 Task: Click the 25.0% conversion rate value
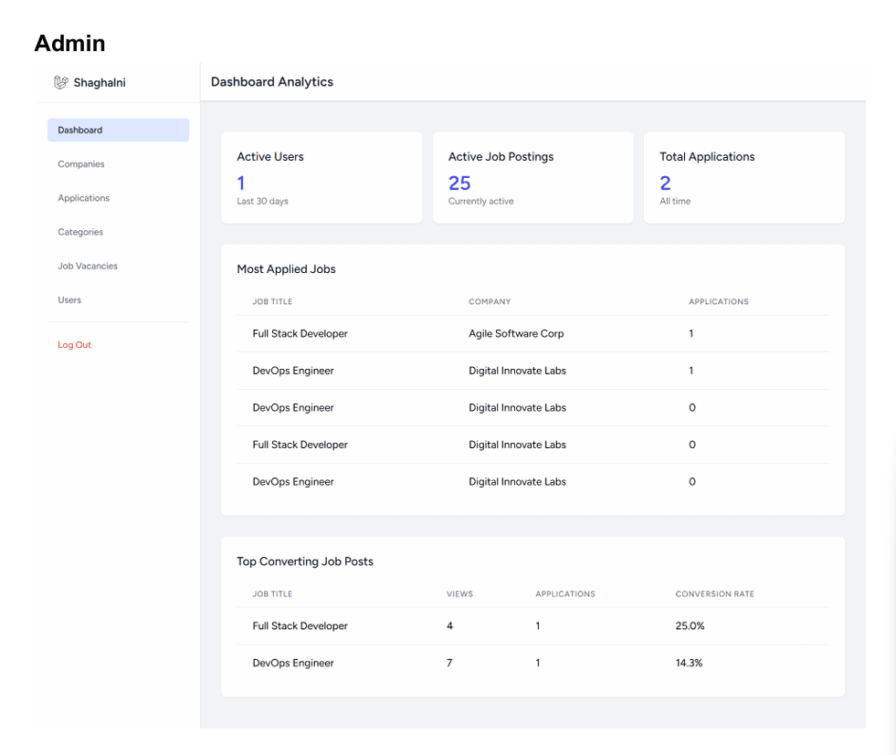coord(690,626)
